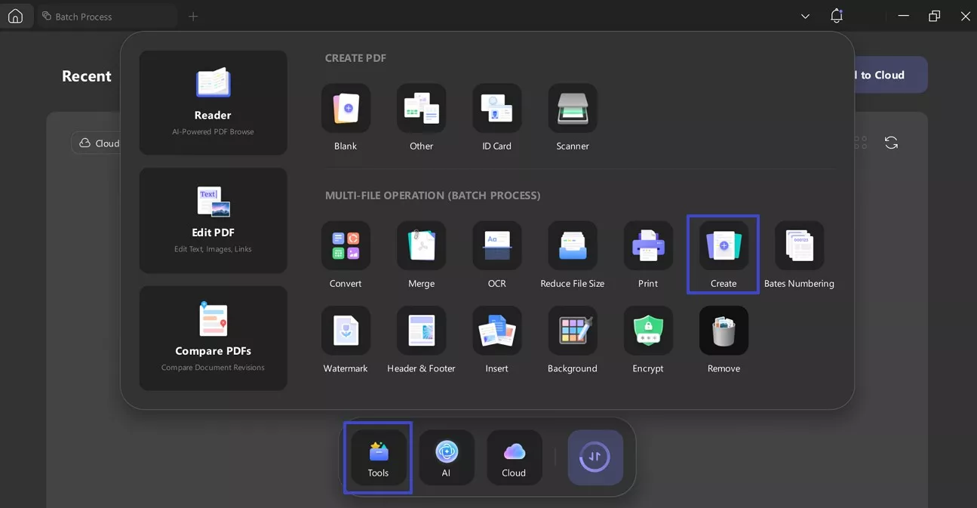Open the batch Convert tool
977x508 pixels.
[x=346, y=245]
